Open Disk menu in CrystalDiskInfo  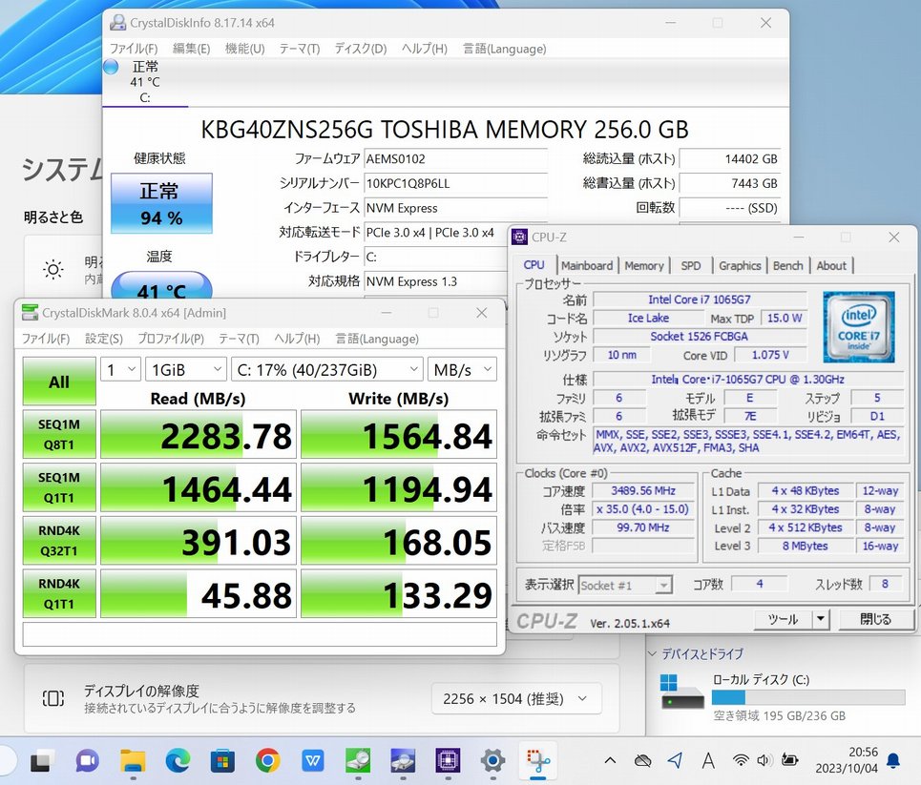tap(361, 49)
